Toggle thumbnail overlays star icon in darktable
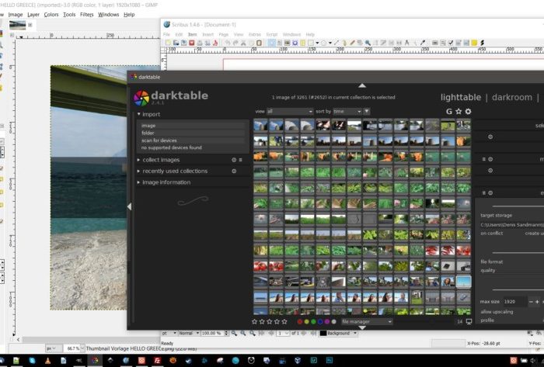This screenshot has width=544, height=367. [459, 112]
